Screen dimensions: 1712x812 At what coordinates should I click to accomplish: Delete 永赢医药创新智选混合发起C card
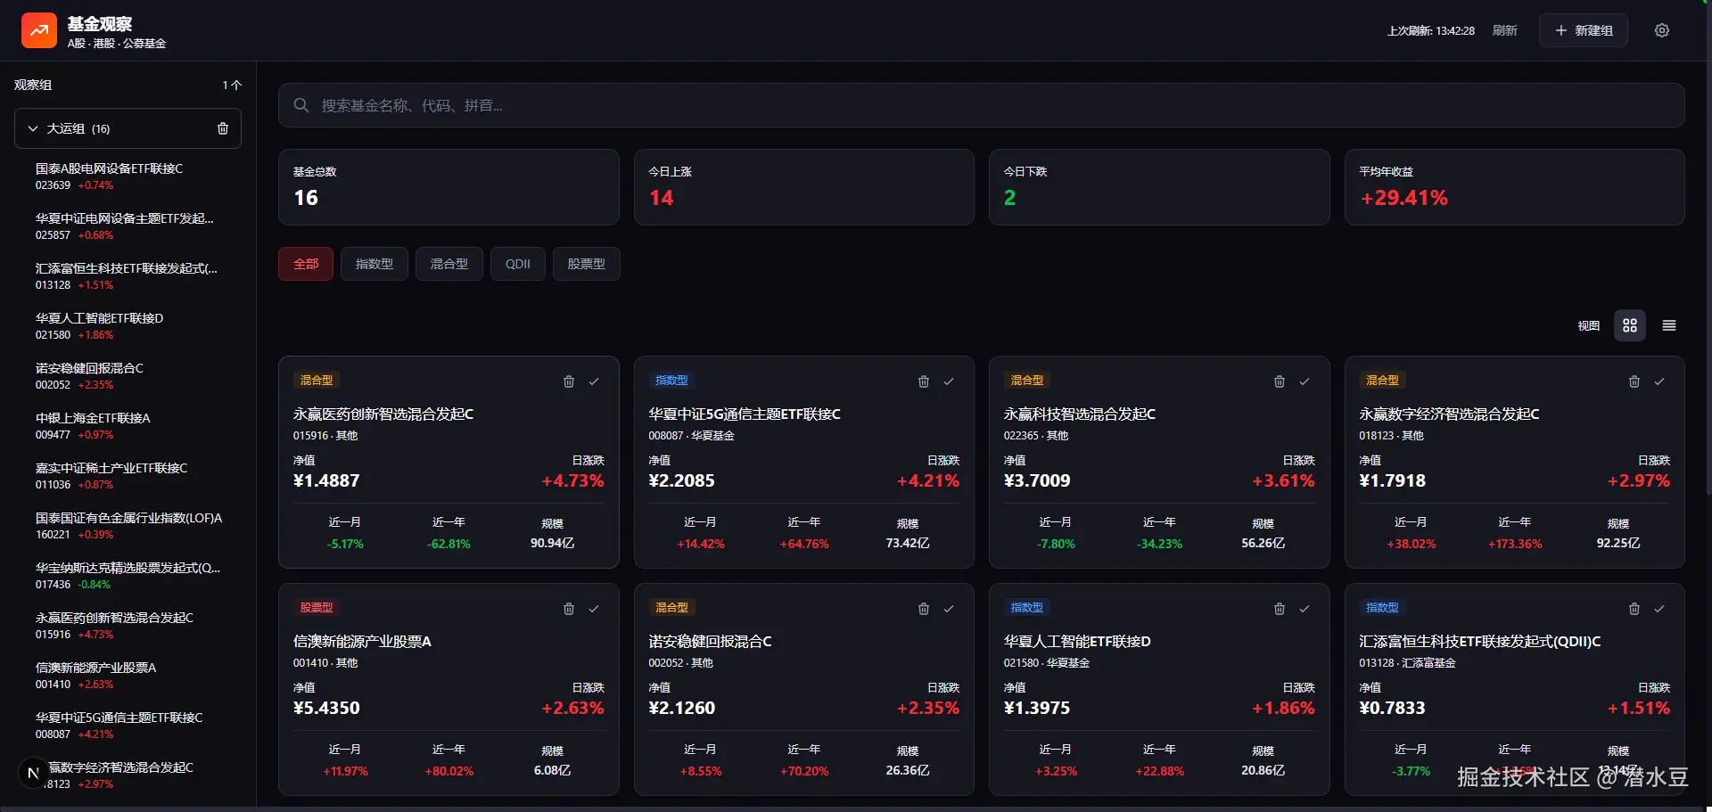click(x=569, y=381)
